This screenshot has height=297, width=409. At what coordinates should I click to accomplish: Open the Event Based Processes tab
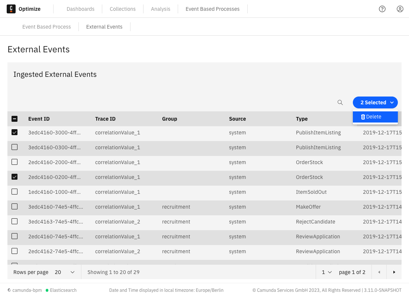point(213,9)
